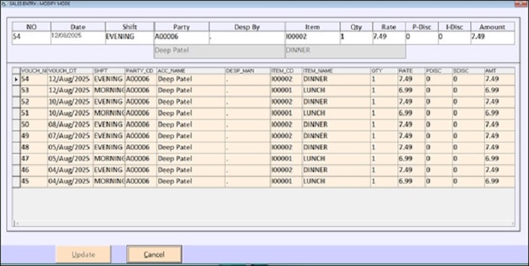Click the Amount field in the entry row

tap(493, 38)
